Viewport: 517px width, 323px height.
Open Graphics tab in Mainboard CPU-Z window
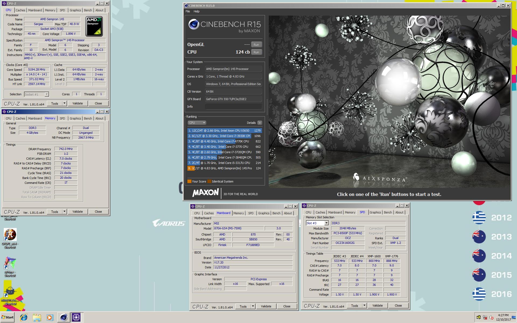pos(264,213)
